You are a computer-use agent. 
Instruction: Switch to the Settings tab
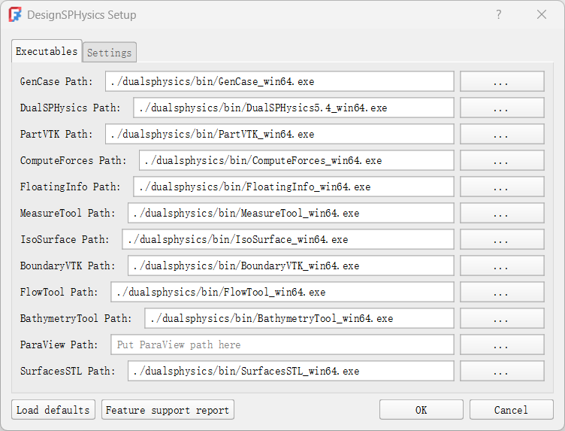[x=109, y=53]
